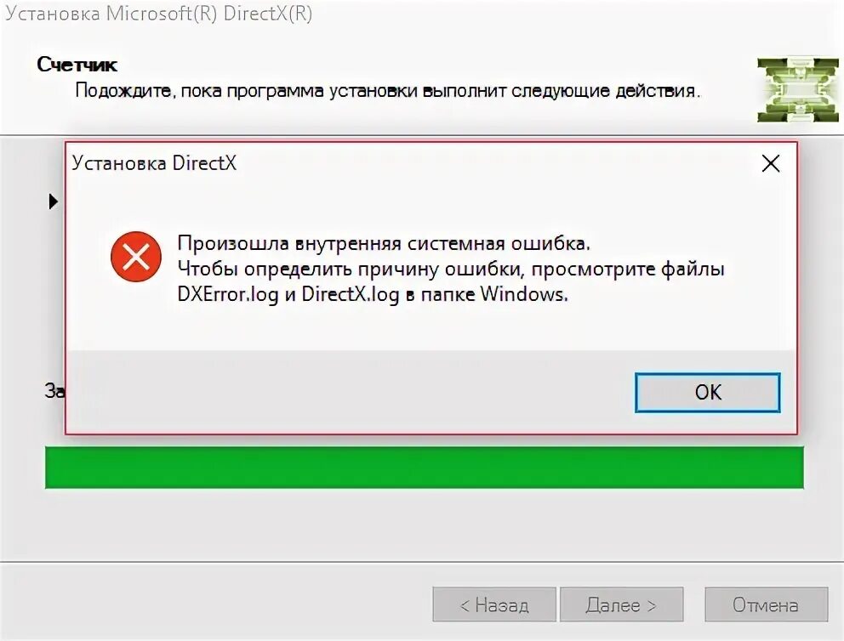Click the Счетчик heading

[x=77, y=65]
